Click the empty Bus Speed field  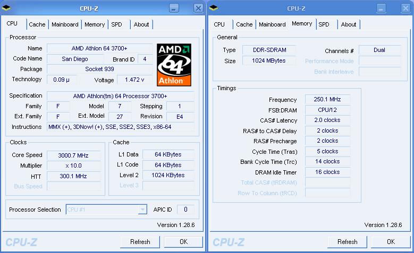coord(74,186)
